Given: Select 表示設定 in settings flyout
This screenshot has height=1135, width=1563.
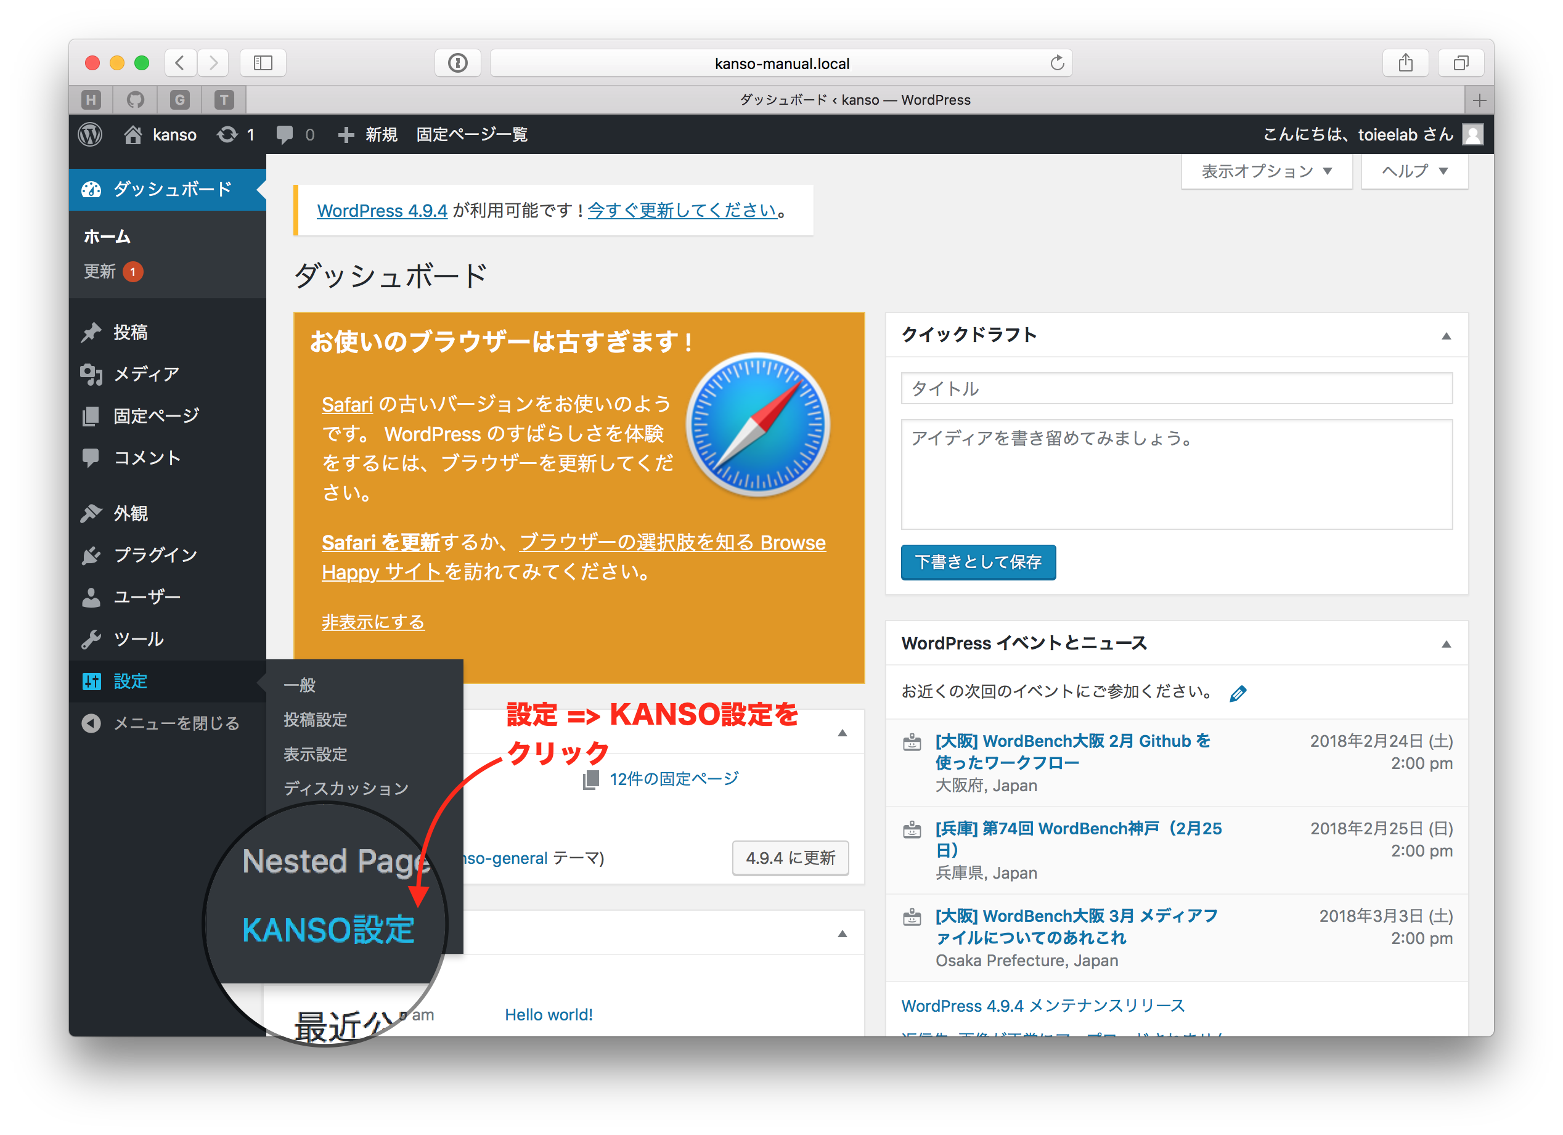Looking at the screenshot, I should click(x=315, y=754).
